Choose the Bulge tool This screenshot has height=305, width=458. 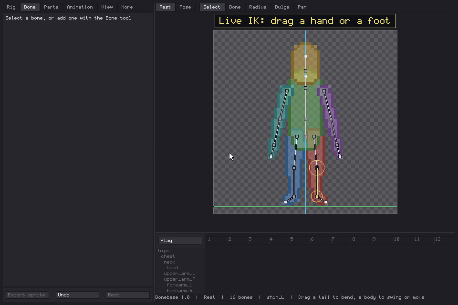point(282,7)
